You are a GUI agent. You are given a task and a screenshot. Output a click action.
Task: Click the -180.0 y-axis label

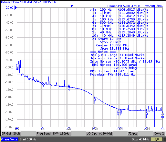[9, 127]
